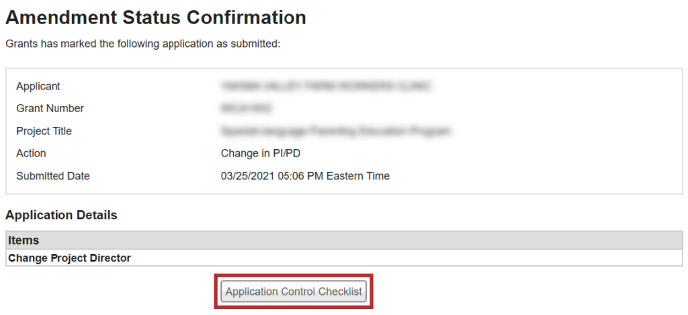
Task: Select the Change Project Director row
Action: [70, 257]
